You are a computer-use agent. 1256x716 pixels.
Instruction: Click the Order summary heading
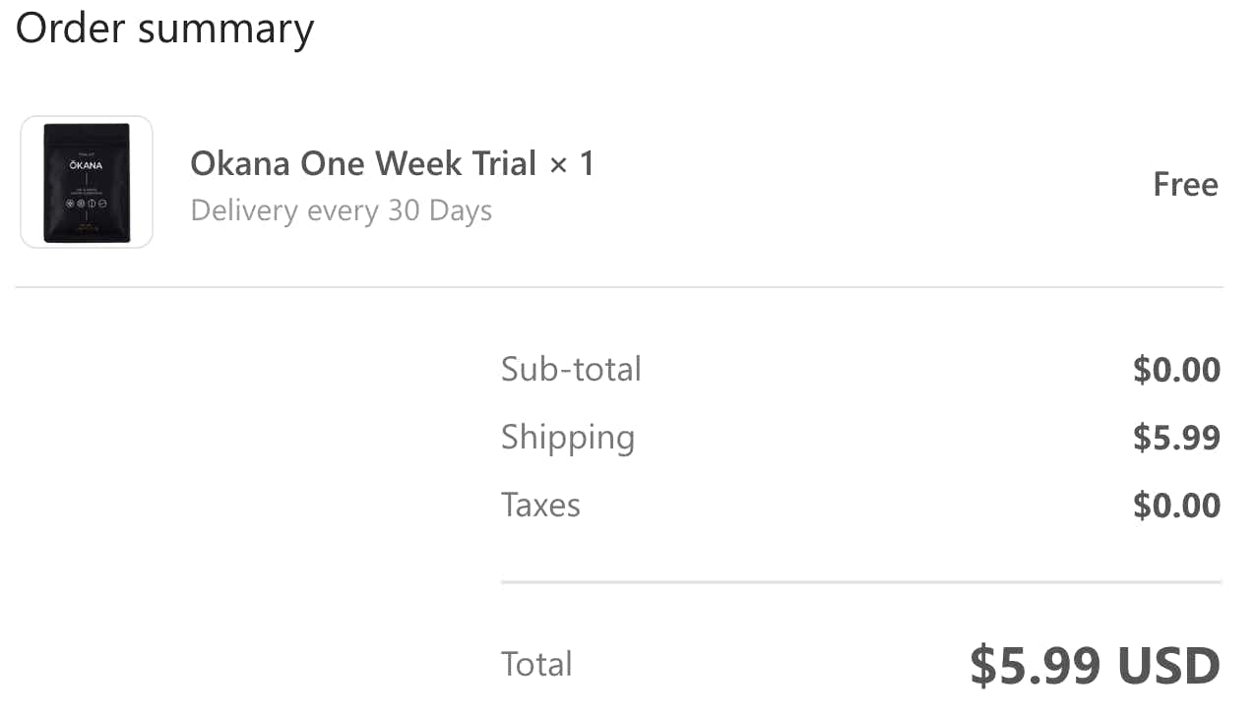click(164, 29)
